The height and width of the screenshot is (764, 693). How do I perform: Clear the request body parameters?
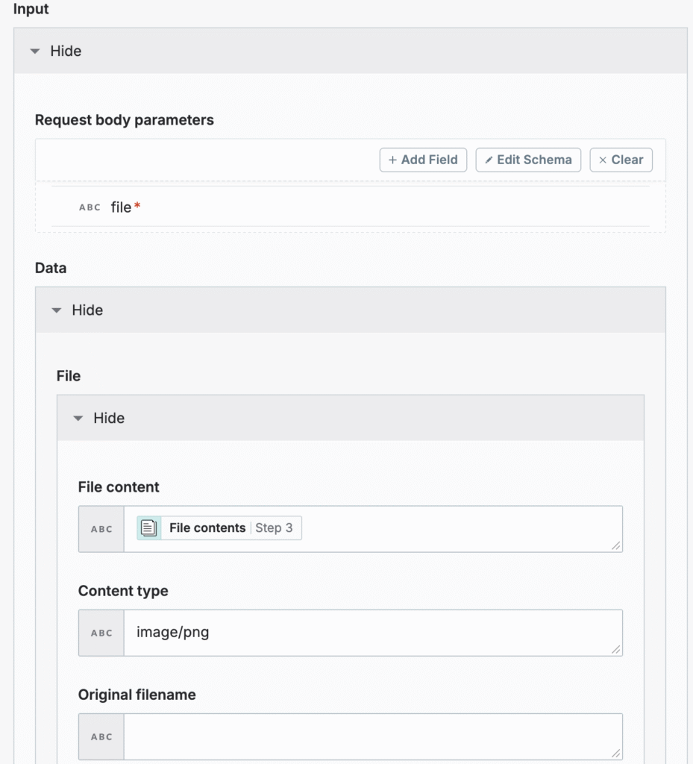[621, 160]
